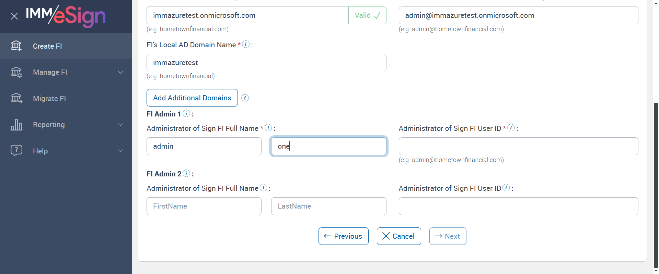
Task: Click info icon beside Local AD Domain Name
Action: coord(246,44)
